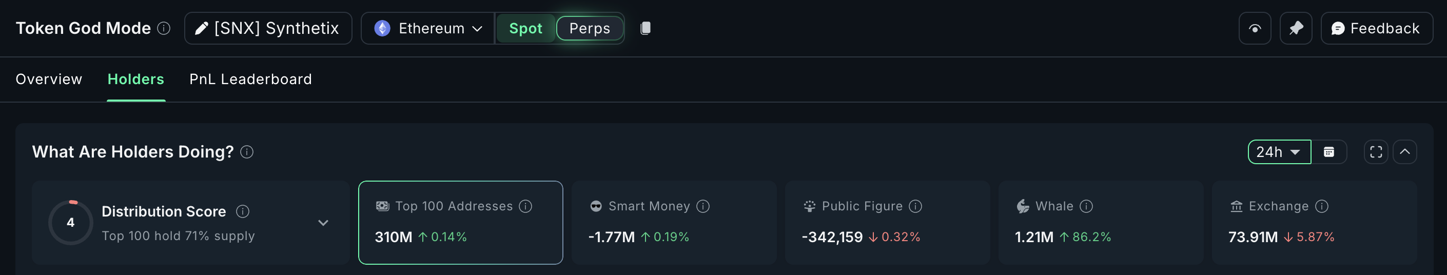The image size is (1447, 275).
Task: Edit the [SNX] Synthetix token selector
Action: pos(268,28)
